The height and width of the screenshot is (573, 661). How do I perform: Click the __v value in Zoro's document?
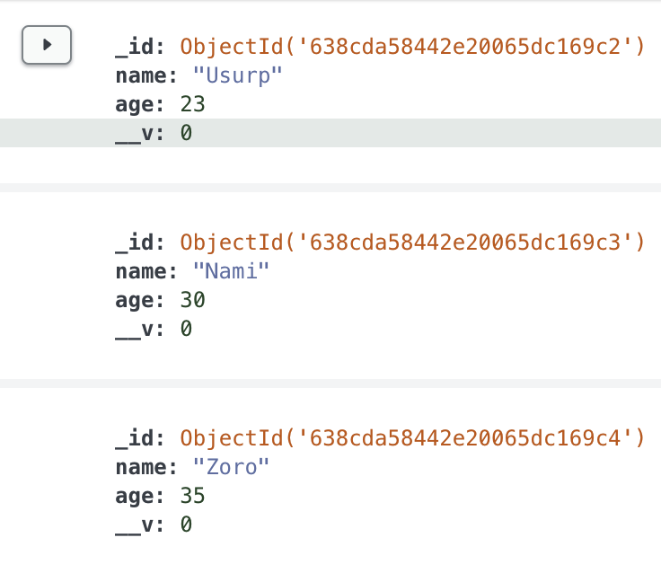(186, 525)
